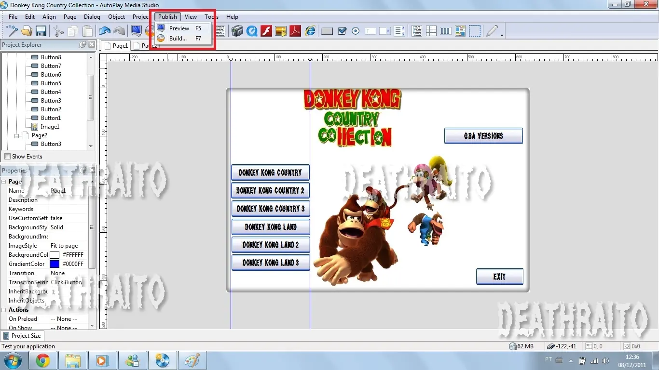
Task: Insert a ComboBox object from the toolbar
Action: [x=385, y=31]
